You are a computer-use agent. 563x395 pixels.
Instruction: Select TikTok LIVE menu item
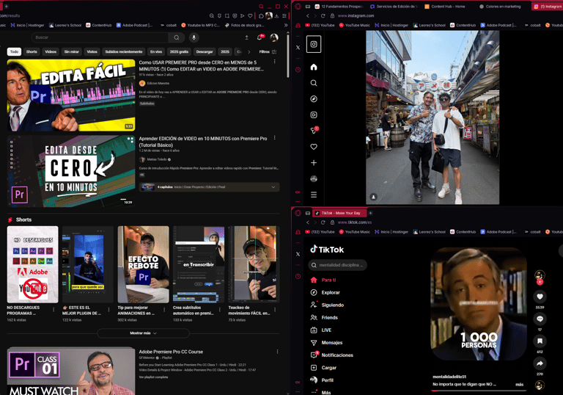pos(321,330)
